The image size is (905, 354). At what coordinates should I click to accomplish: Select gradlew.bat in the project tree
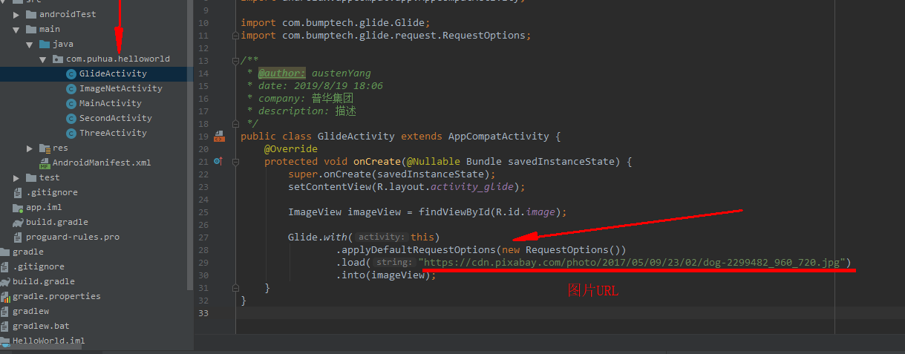pos(41,326)
